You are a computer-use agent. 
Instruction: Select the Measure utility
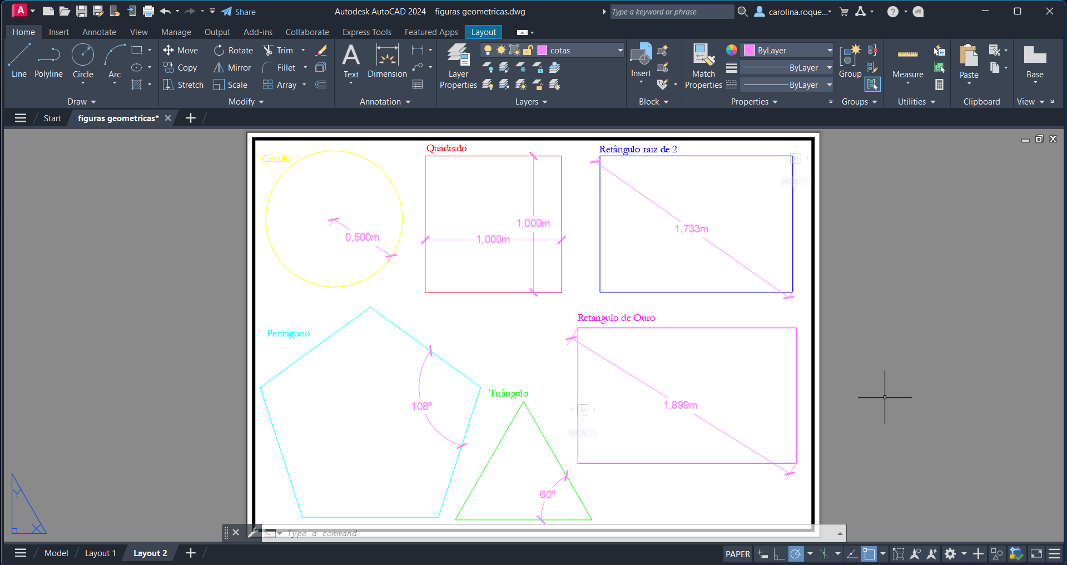click(x=907, y=62)
